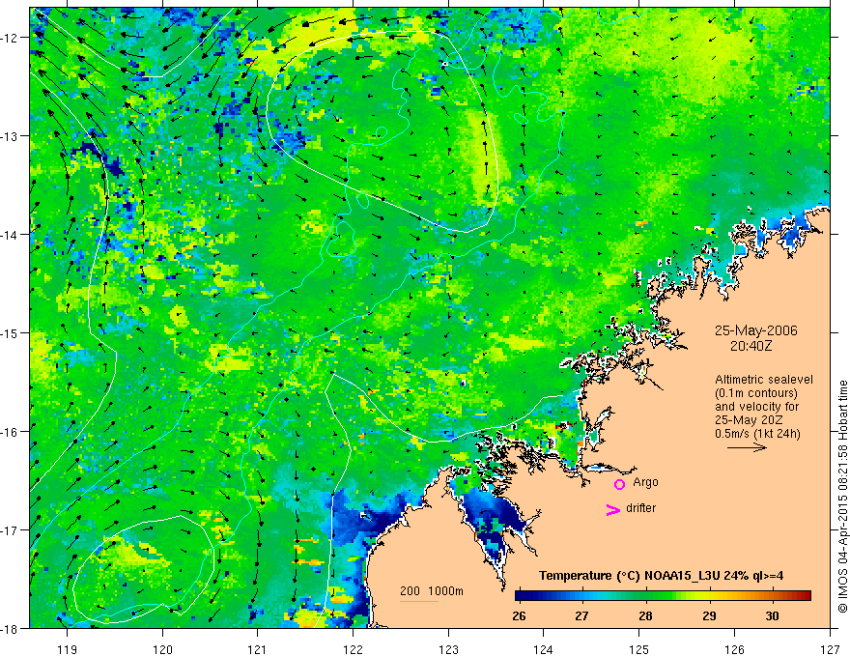
Task: Click the magenta drifter arrow legend symbol
Action: click(x=613, y=509)
